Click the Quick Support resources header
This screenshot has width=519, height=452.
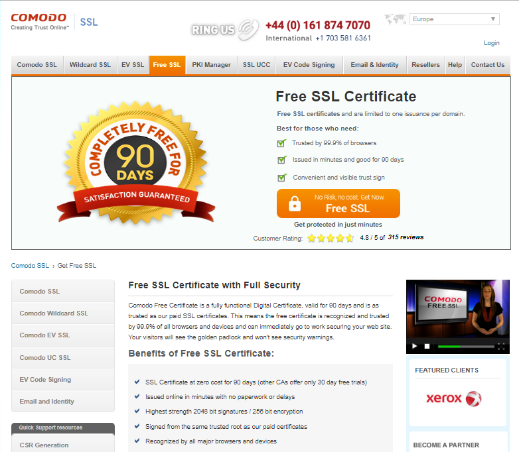[63, 428]
